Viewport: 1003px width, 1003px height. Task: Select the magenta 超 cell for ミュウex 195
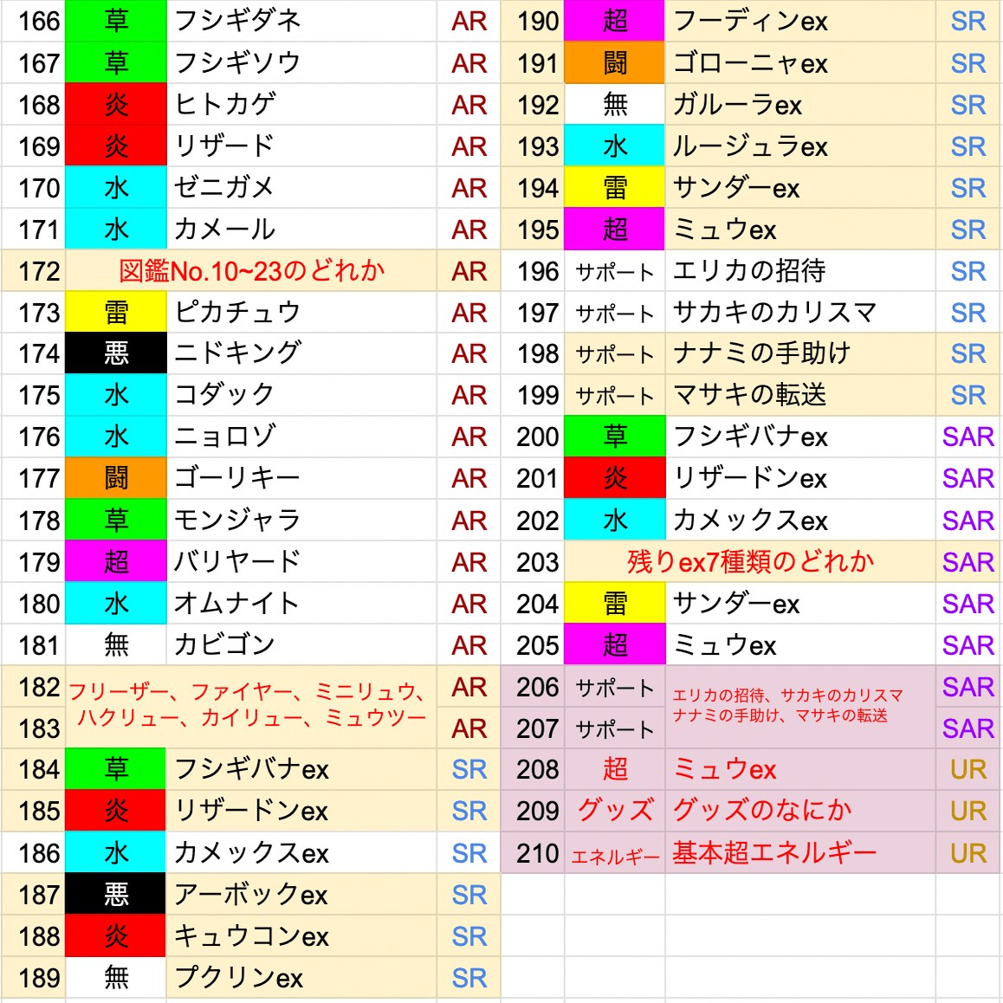coord(614,229)
